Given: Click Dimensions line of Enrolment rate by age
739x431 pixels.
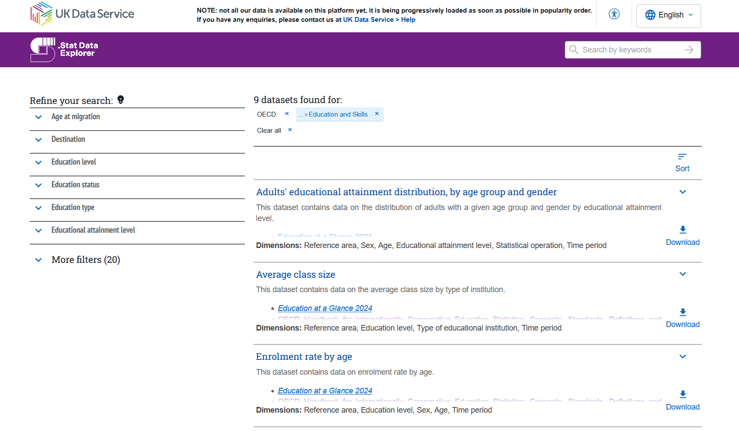Looking at the screenshot, I should [x=374, y=410].
